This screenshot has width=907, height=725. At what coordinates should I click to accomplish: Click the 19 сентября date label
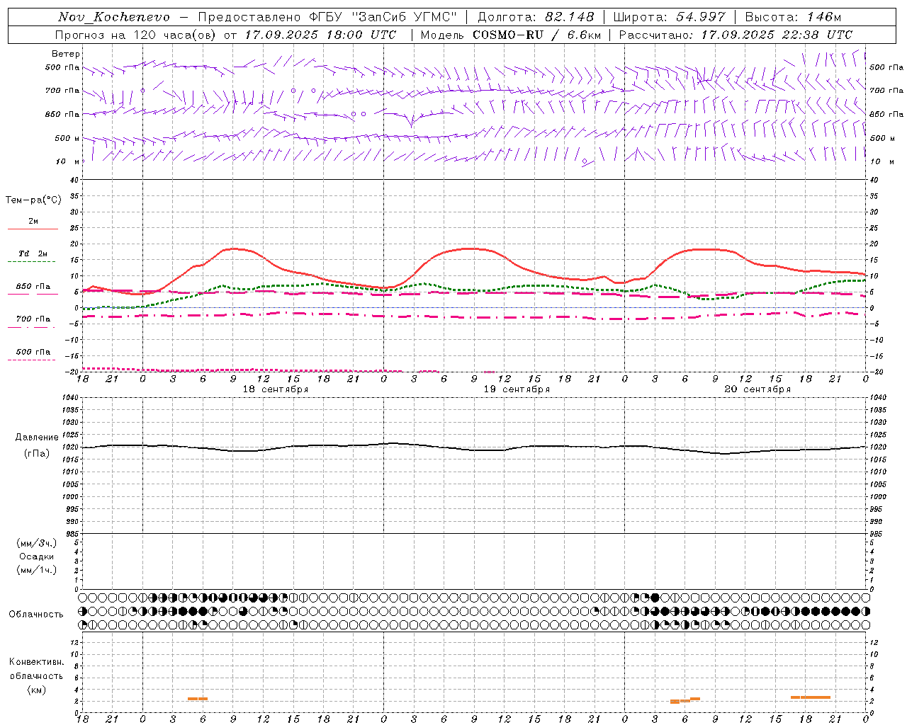[517, 389]
